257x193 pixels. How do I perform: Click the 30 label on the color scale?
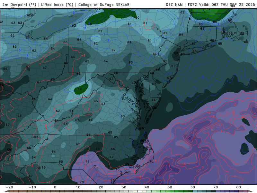point(124,187)
